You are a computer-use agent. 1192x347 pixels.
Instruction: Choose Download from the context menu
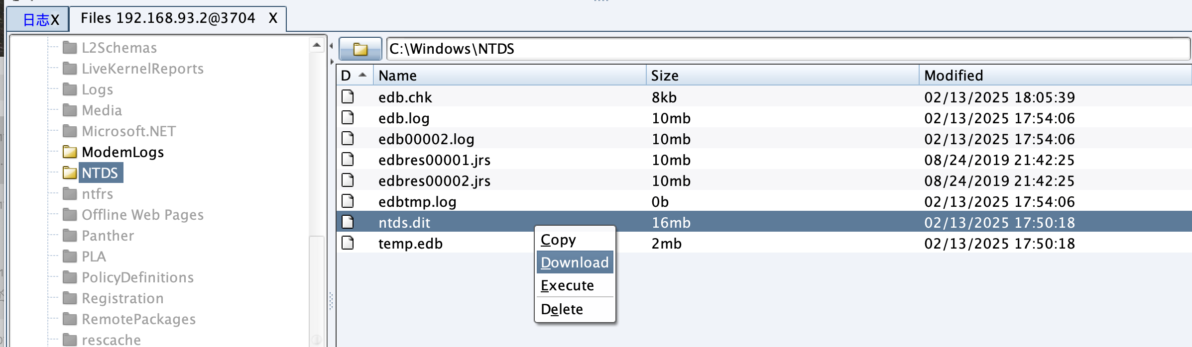click(575, 262)
